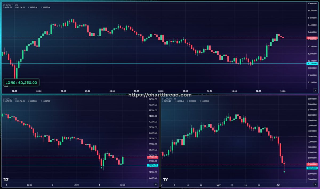Click the O 64,115.20 value on 1d chart
The width and height of the screenshot is (320, 189).
click(x=167, y=101)
